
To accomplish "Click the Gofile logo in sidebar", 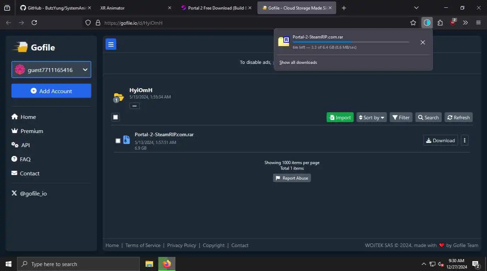I will [x=34, y=47].
